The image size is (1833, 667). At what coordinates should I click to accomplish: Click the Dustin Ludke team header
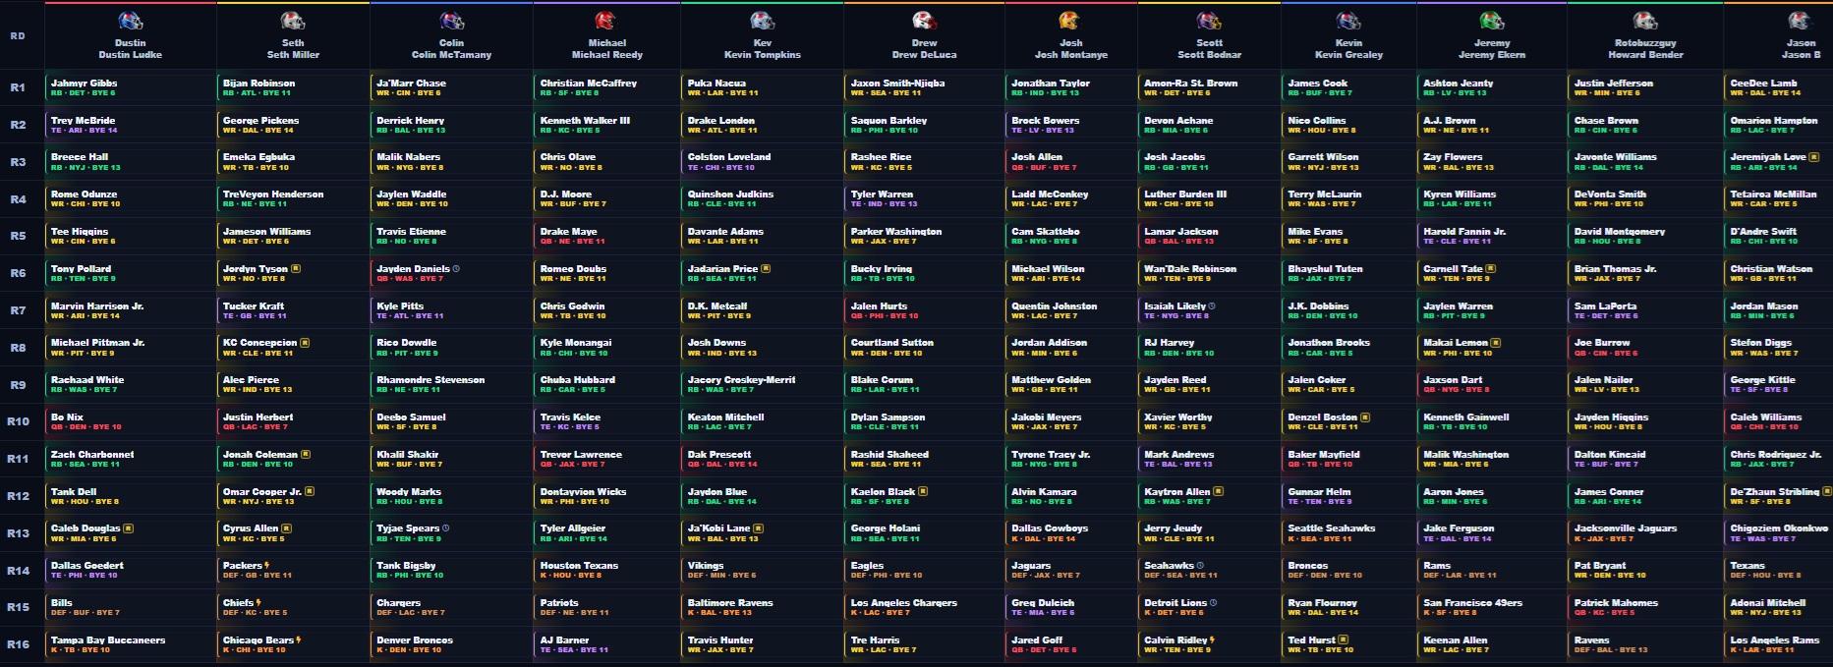tap(130, 34)
